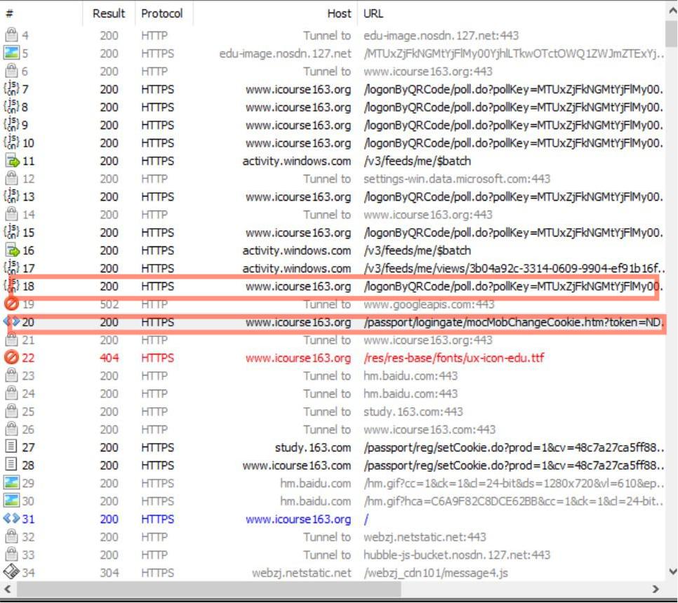Image resolution: width=678 pixels, height=603 pixels.
Task: Click the 404 result code of session 22
Action: pyautogui.click(x=109, y=358)
